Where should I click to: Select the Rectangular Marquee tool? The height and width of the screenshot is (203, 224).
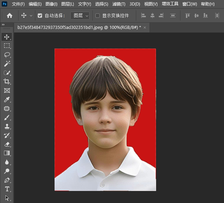point(7,46)
